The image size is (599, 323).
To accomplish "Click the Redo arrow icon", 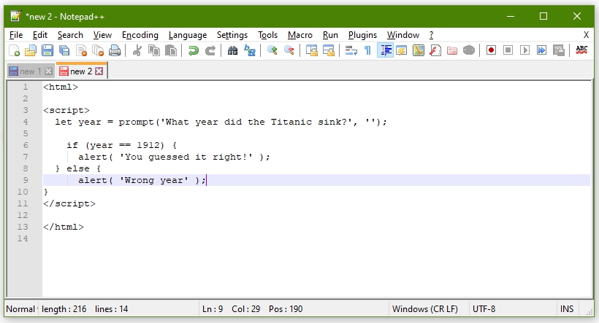I will [210, 50].
